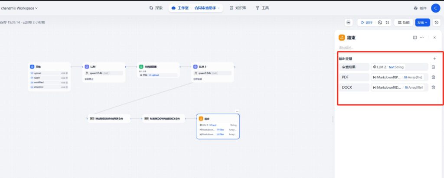Open the 知识库 tab
Image resolution: width=444 pixels, height=178 pixels.
pos(238,8)
